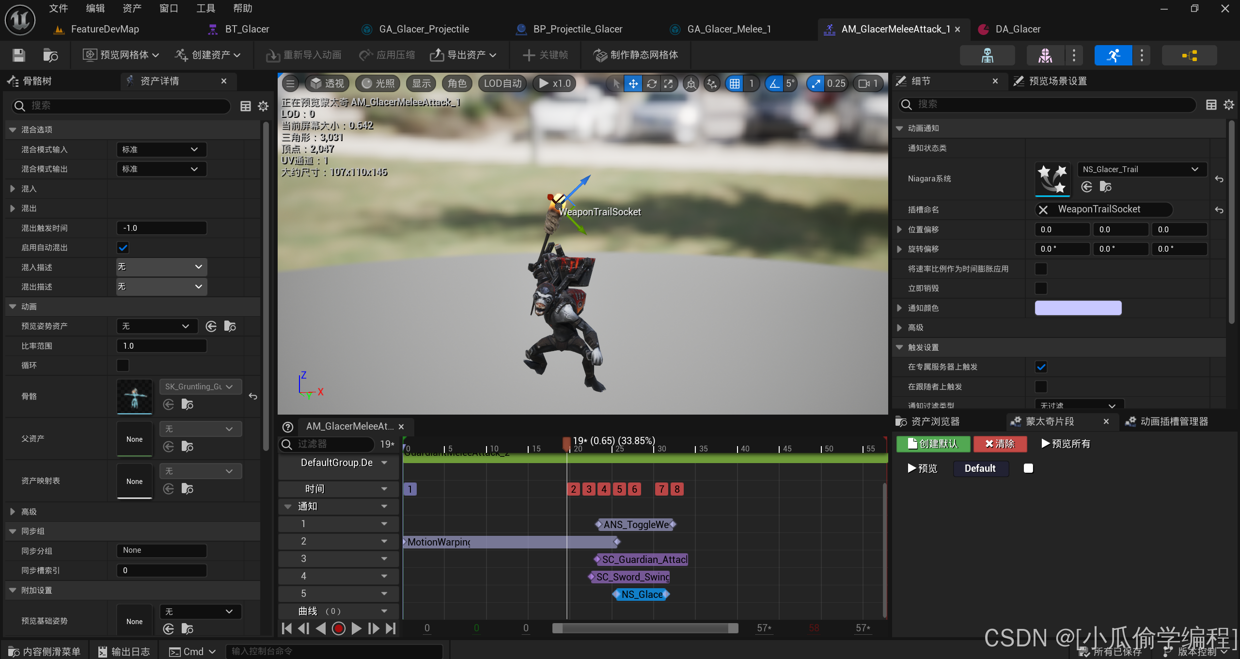This screenshot has height=659, width=1240.
Task: Click the 创建默认 button
Action: click(x=933, y=444)
